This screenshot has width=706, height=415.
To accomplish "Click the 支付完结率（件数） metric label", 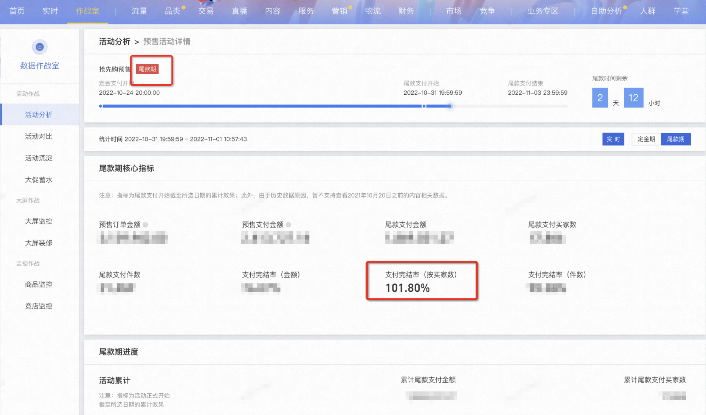I will pyautogui.click(x=557, y=275).
